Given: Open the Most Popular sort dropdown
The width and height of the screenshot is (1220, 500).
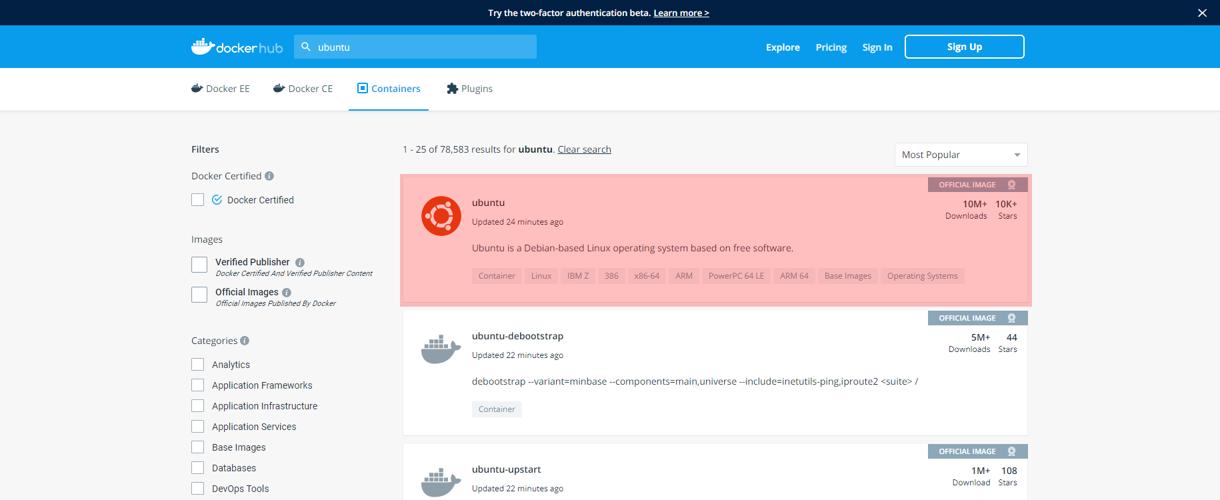Looking at the screenshot, I should (961, 155).
